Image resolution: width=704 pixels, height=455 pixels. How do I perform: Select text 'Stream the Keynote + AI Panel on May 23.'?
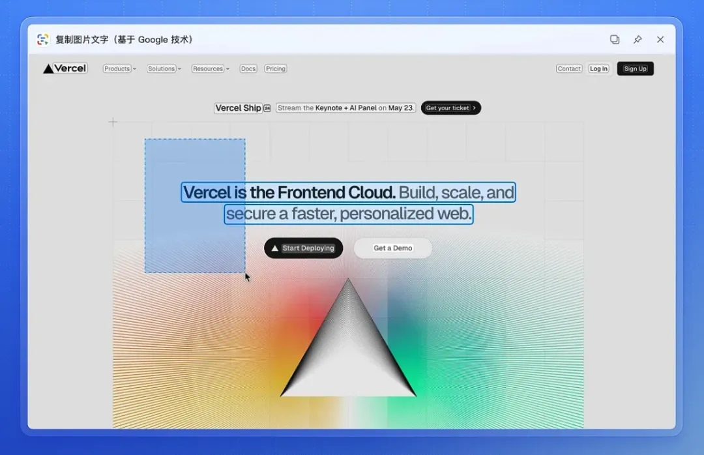[345, 108]
